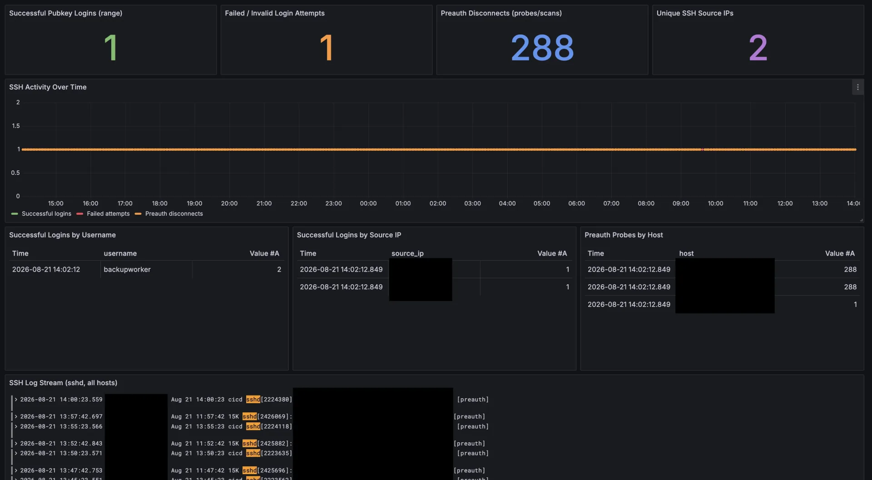Screen dimensions: 872x480
Task: Click the SSH Activity Over Time title
Action: pyautogui.click(x=48, y=87)
